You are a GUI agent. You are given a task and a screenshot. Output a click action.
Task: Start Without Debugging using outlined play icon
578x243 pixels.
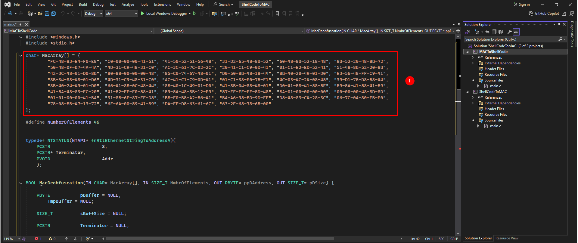click(x=195, y=14)
